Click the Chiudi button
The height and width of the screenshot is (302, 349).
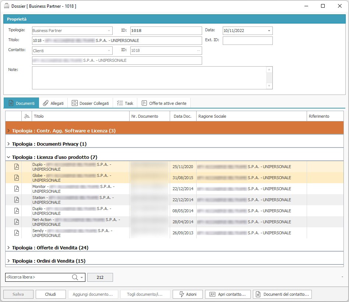click(x=50, y=294)
